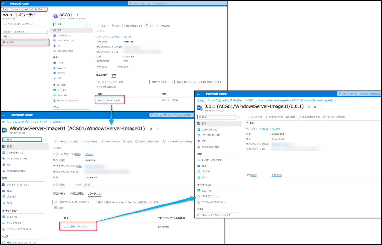Open プロパティ in the 0.0.1 version menu
Image resolution: width=382 pixels, height=245 pixels.
point(206,171)
